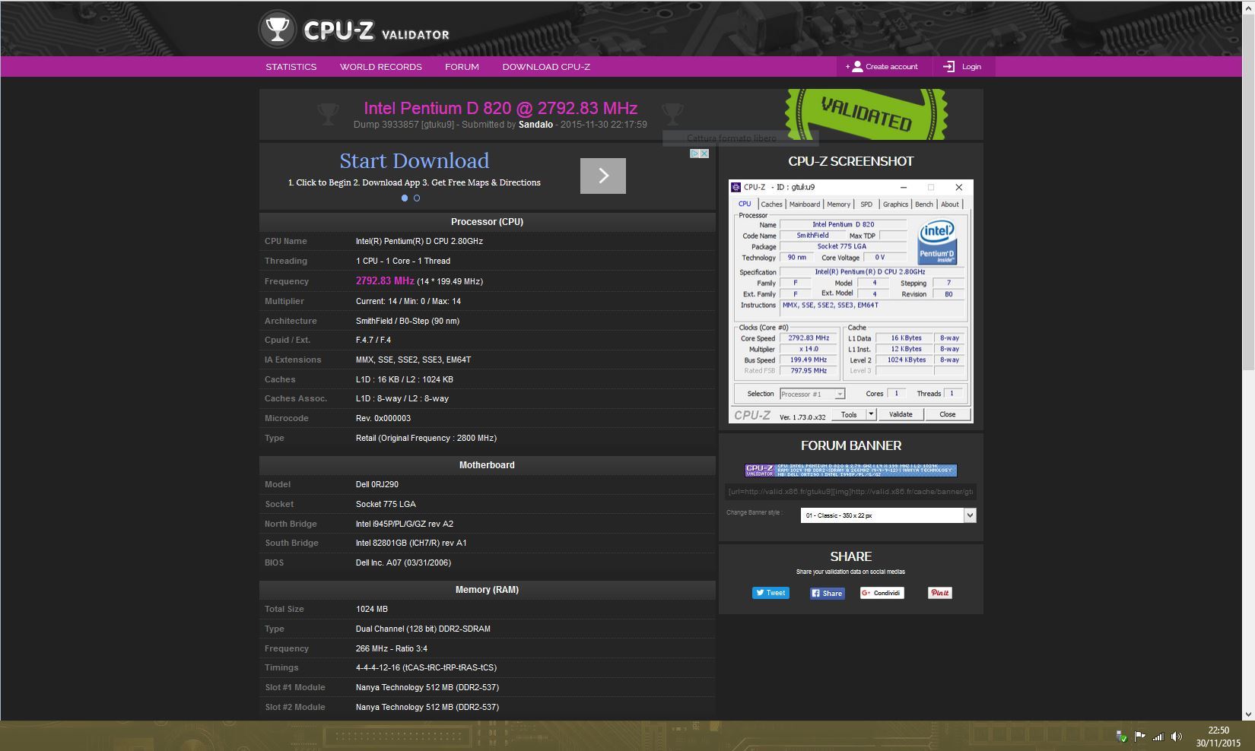Open the DOWNLOAD CPU-Z menu item
The image size is (1255, 751).
(x=546, y=67)
